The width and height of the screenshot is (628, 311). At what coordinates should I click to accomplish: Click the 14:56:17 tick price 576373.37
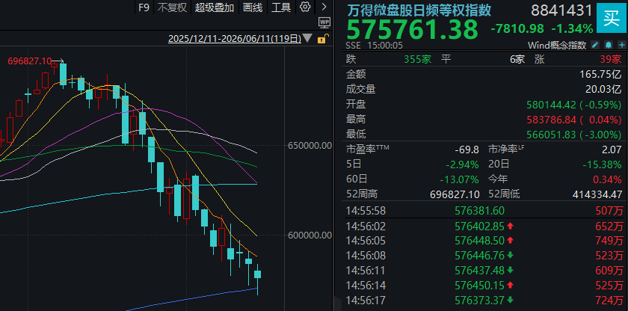480,300
